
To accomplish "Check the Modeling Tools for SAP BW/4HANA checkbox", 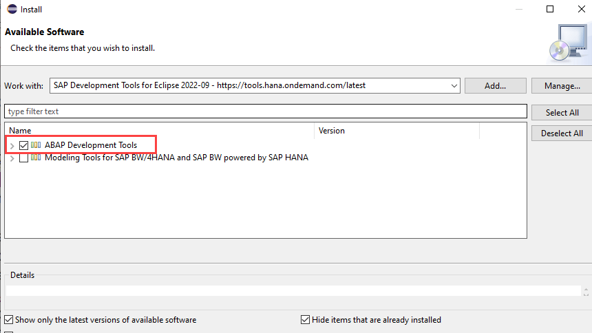I will pos(24,158).
